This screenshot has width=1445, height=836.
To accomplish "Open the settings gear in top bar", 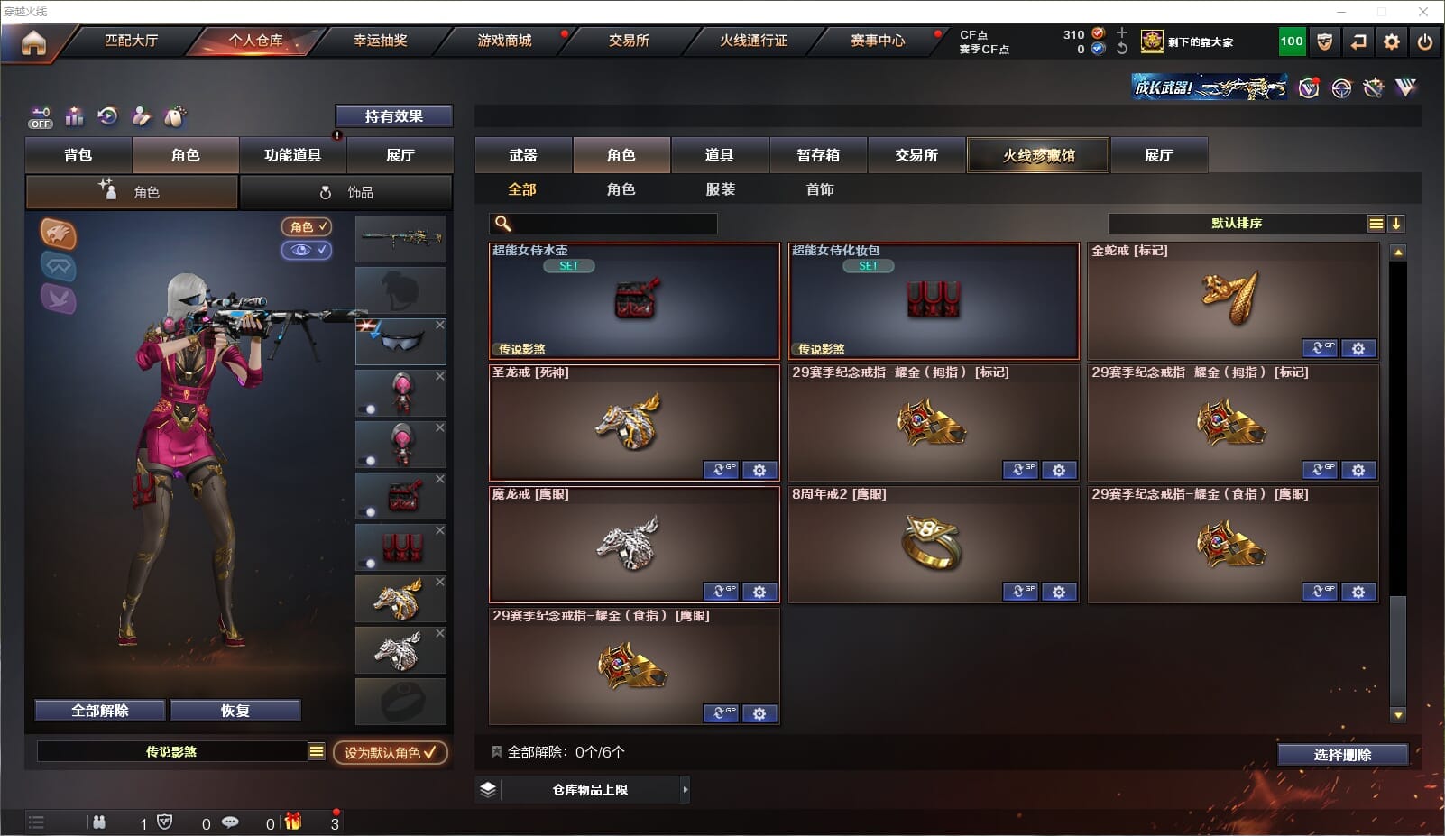I will (1392, 41).
